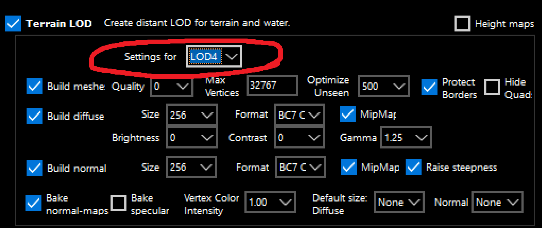542x228 pixels.
Task: Click the Max Vertices input field
Action: click(x=272, y=86)
